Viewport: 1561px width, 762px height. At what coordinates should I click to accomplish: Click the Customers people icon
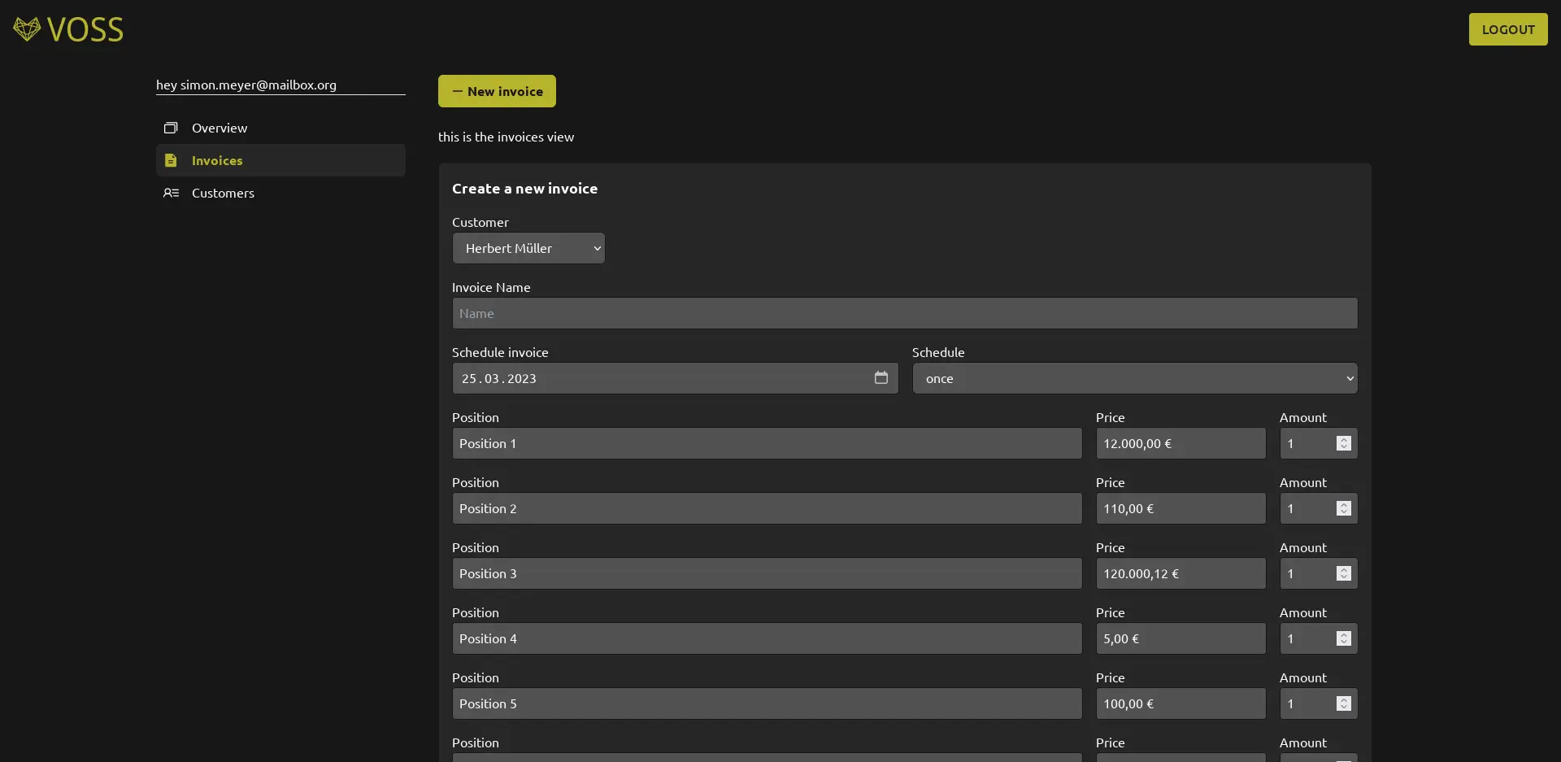coord(171,193)
